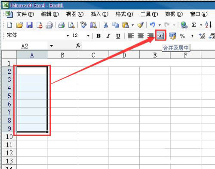Click the Merge and Center icon
Viewport: 215px width, 169px height.
tap(160, 35)
